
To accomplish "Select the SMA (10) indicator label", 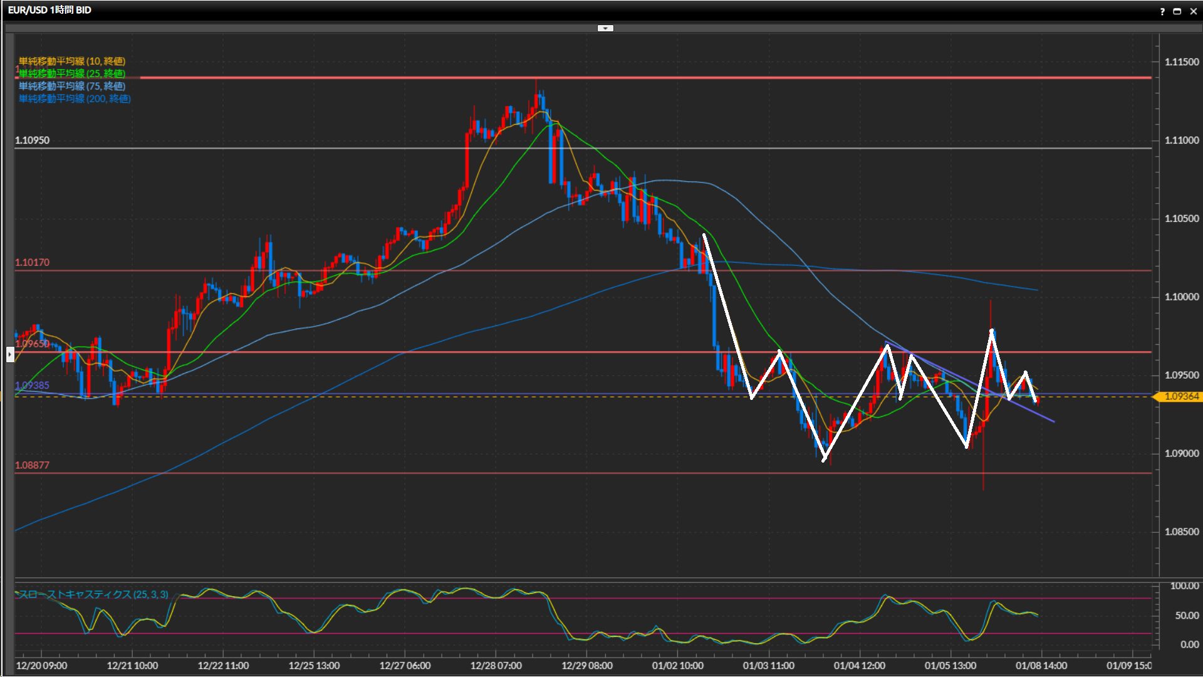I will (x=72, y=61).
